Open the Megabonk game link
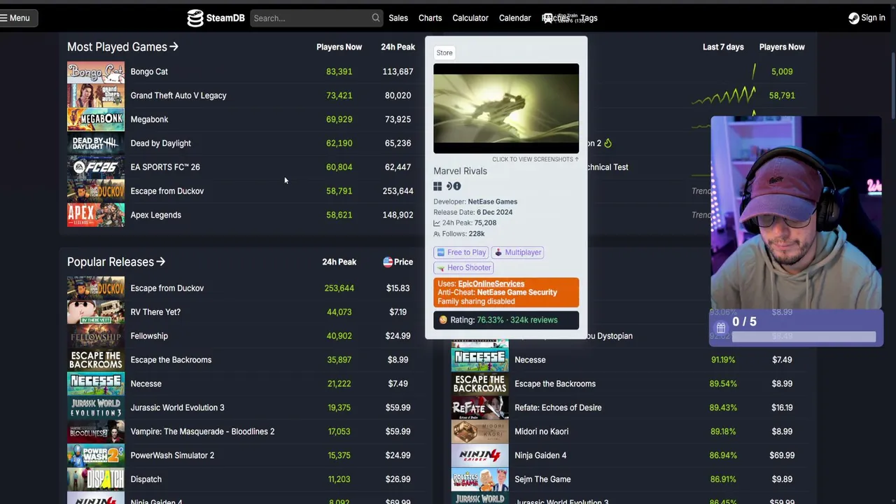896x504 pixels. (x=149, y=119)
